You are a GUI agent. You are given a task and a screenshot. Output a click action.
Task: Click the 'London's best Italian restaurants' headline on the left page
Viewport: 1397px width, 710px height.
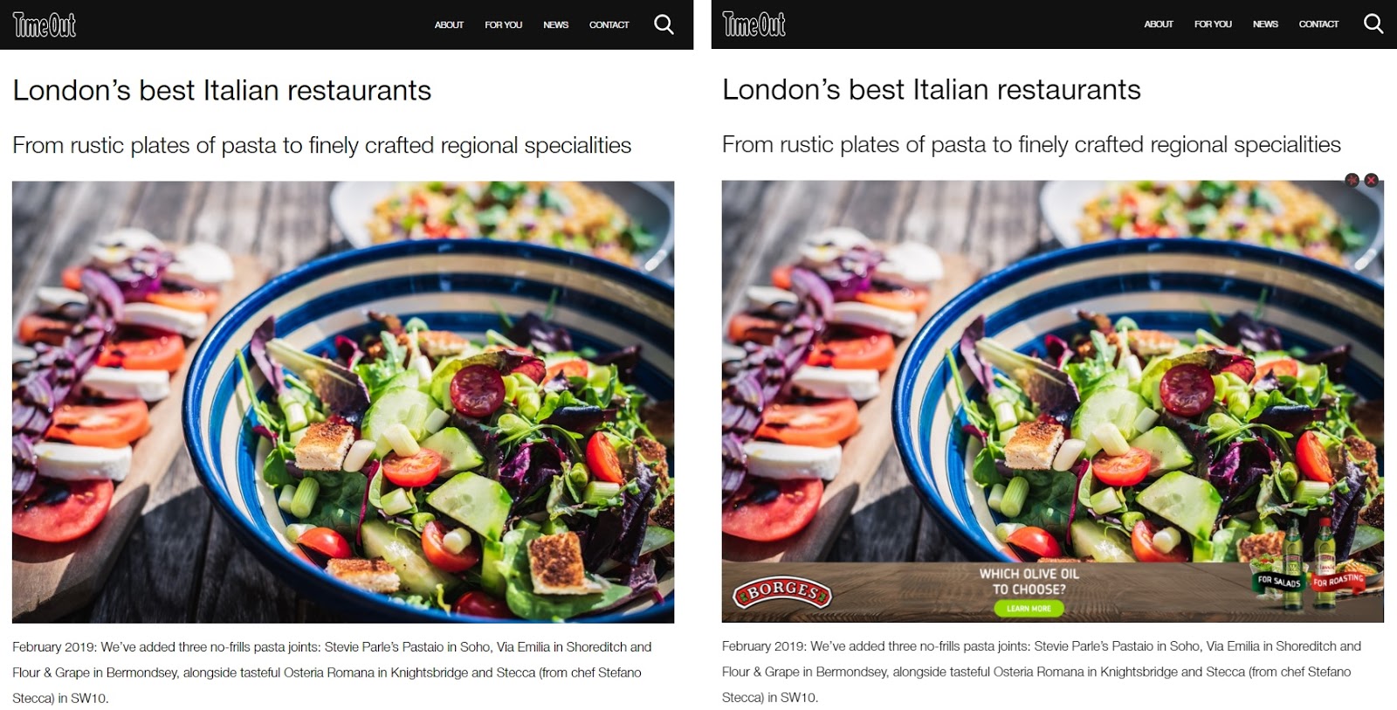pyautogui.click(x=222, y=90)
